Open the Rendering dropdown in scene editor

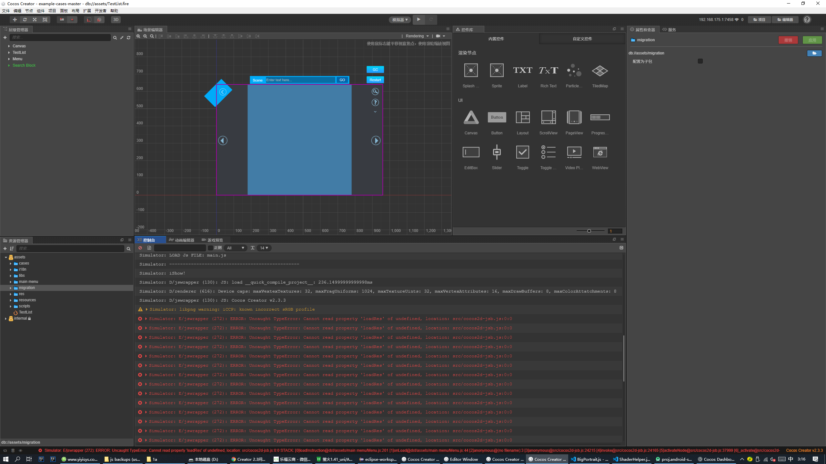pyautogui.click(x=417, y=36)
